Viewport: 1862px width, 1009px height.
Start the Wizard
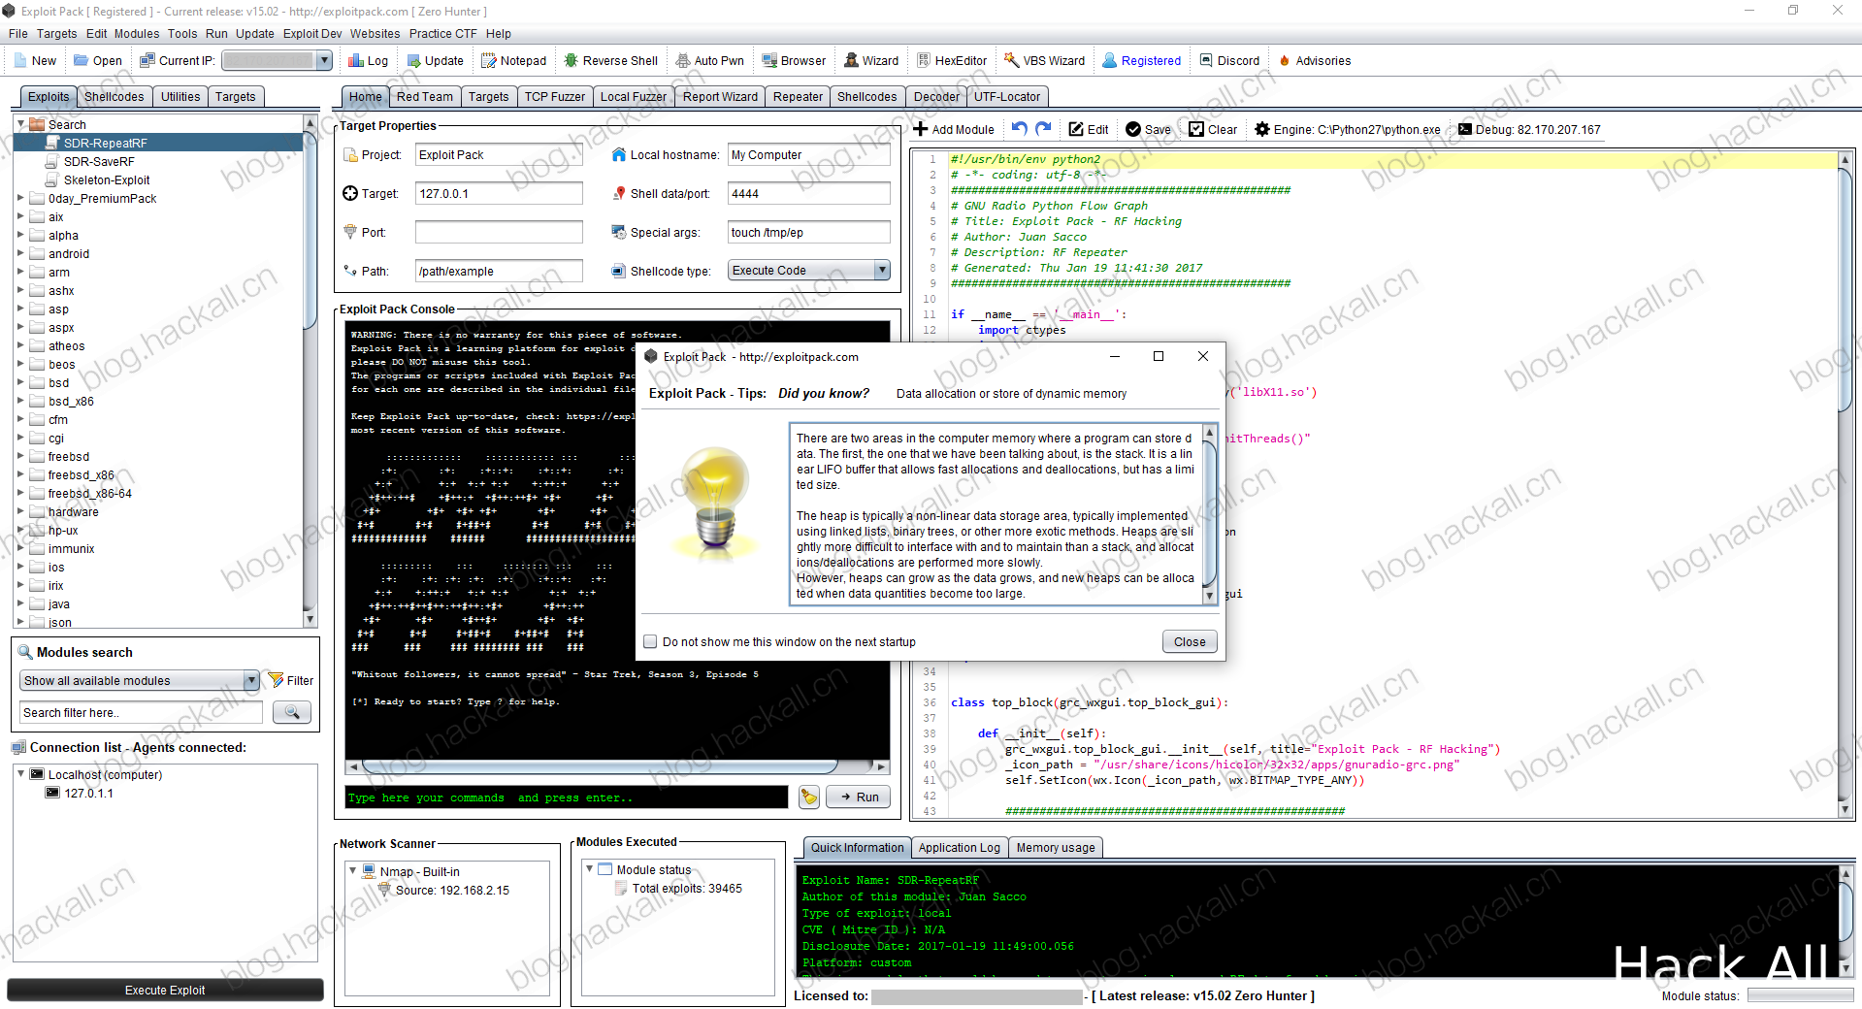pos(870,60)
